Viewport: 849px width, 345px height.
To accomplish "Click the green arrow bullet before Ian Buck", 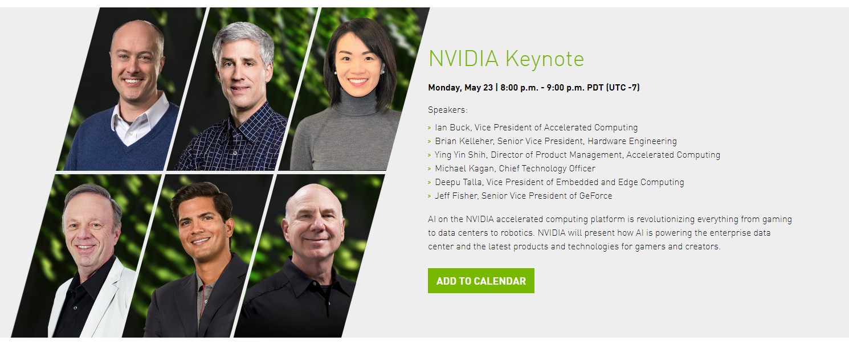I will (x=430, y=128).
